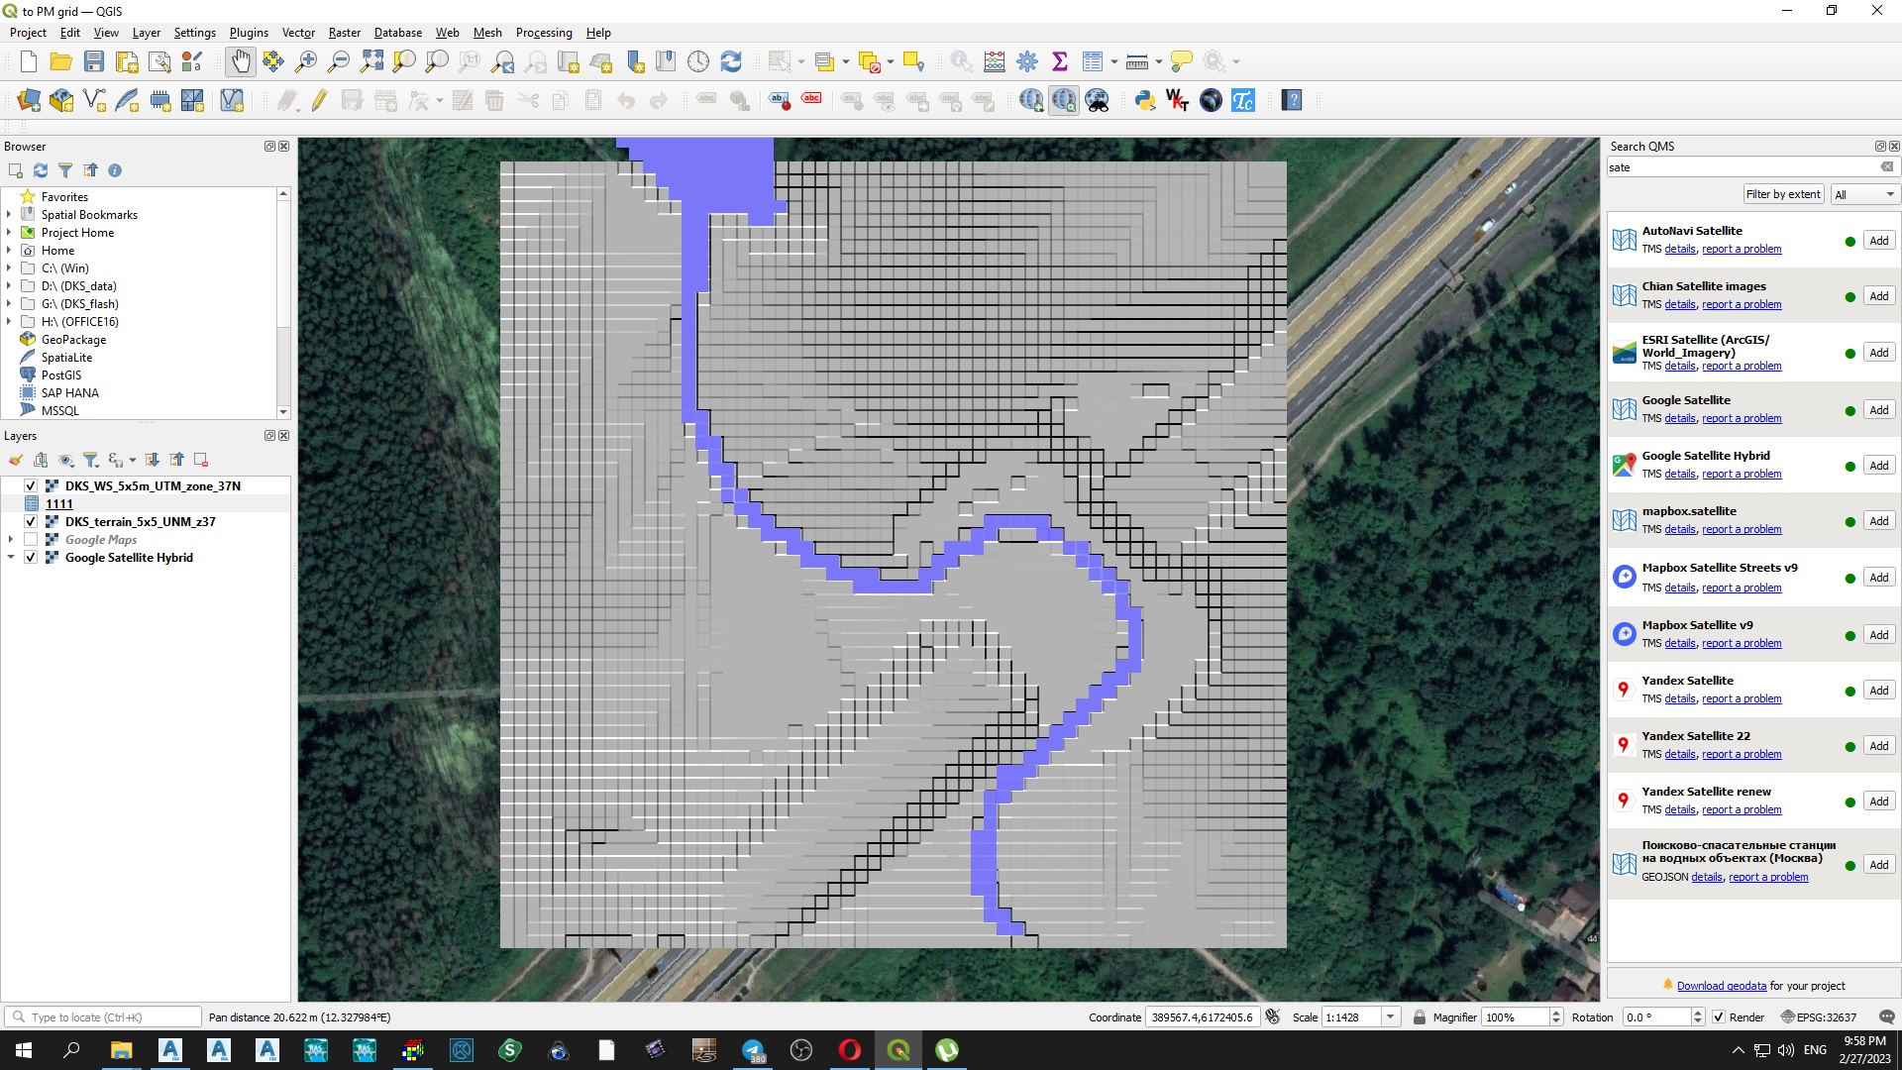Open the Scale dropdown in status bar
The width and height of the screenshot is (1902, 1070).
click(x=1390, y=1017)
